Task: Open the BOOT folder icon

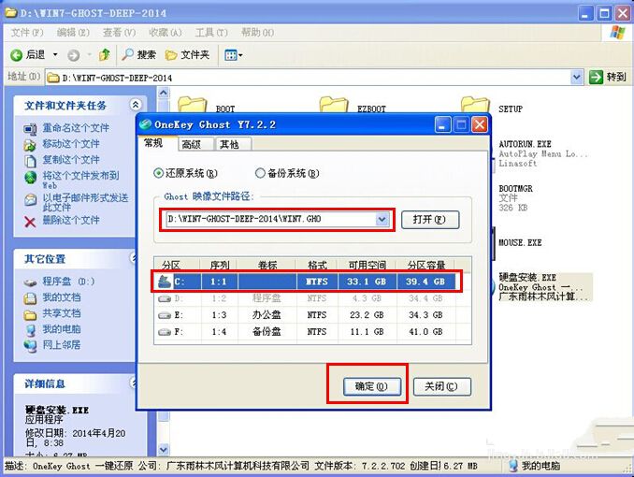Action: (x=193, y=106)
